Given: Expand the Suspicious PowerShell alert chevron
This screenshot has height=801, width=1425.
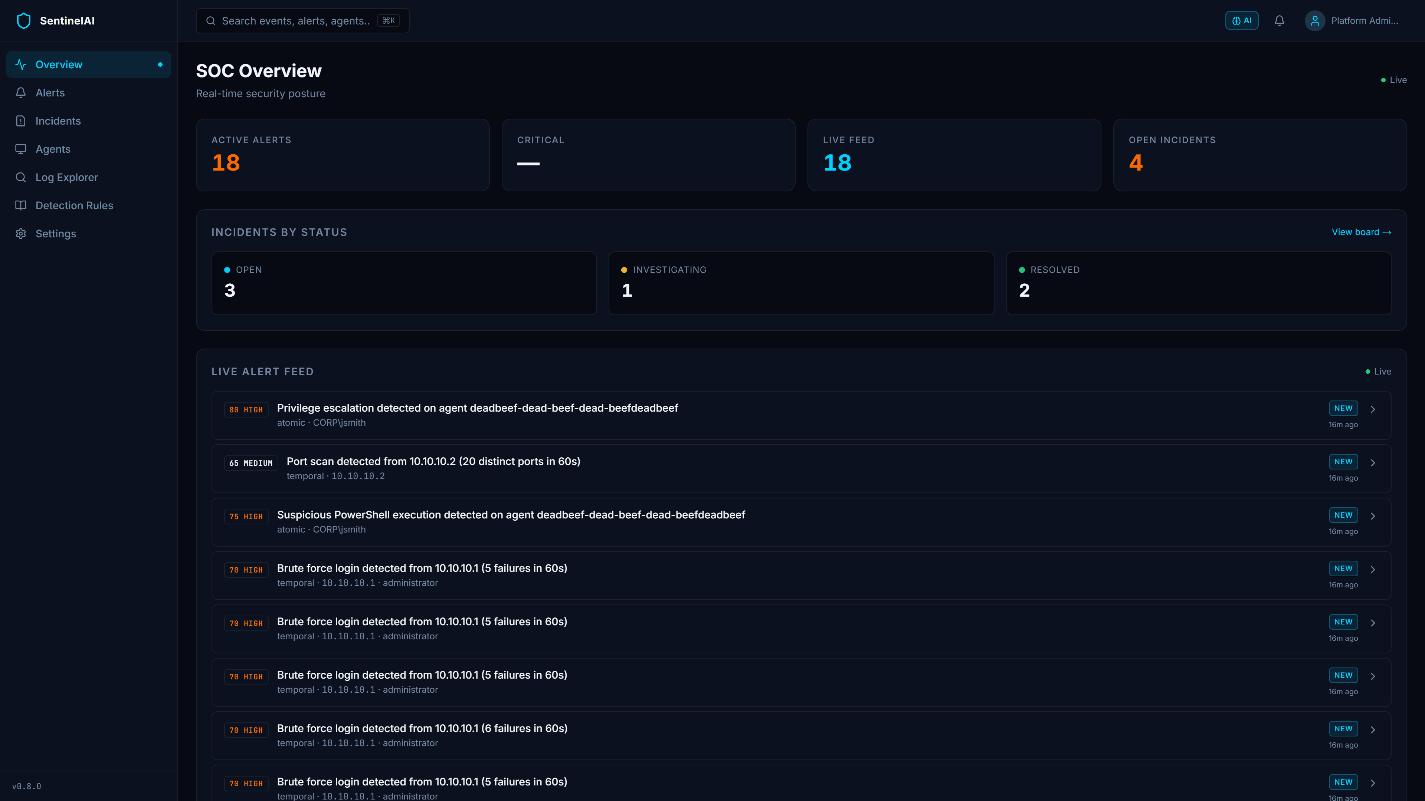Looking at the screenshot, I should coord(1373,516).
